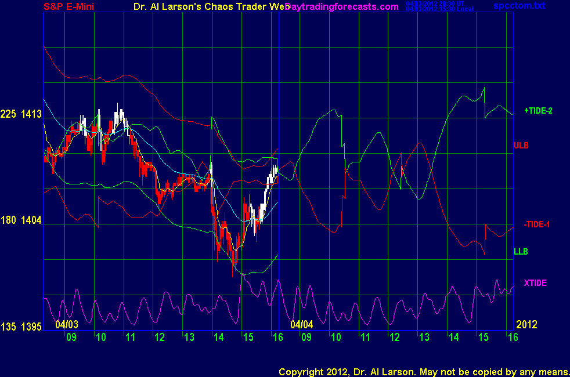This screenshot has height=377, width=570.
Task: Click hour 09 on the 04/03 axis
Action: pos(71,338)
